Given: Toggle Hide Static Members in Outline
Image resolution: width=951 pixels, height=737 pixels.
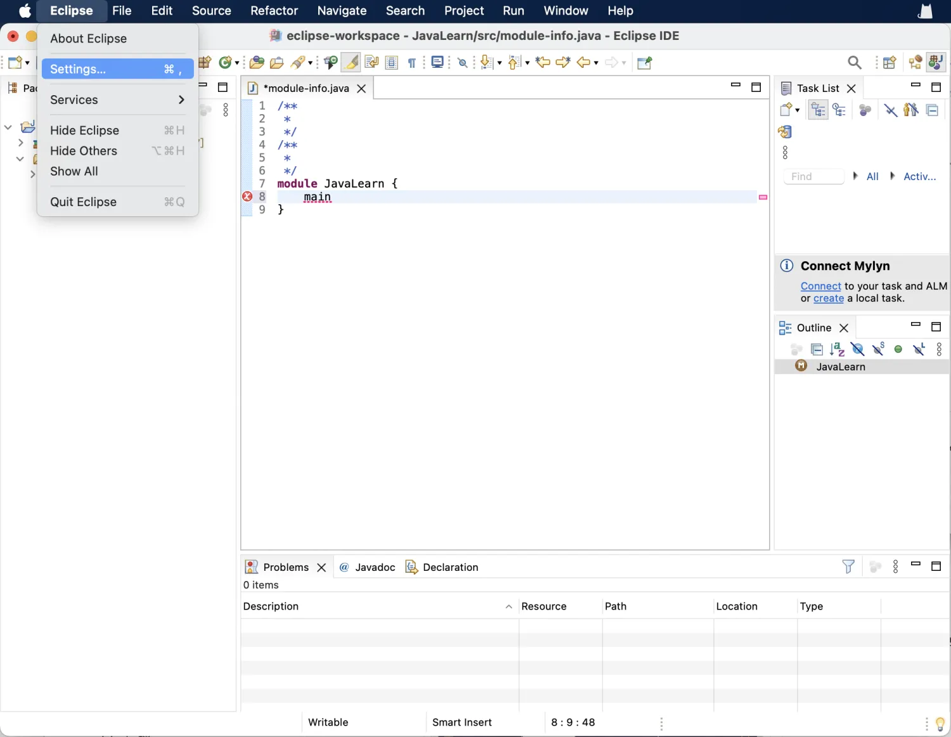Looking at the screenshot, I should 878,349.
